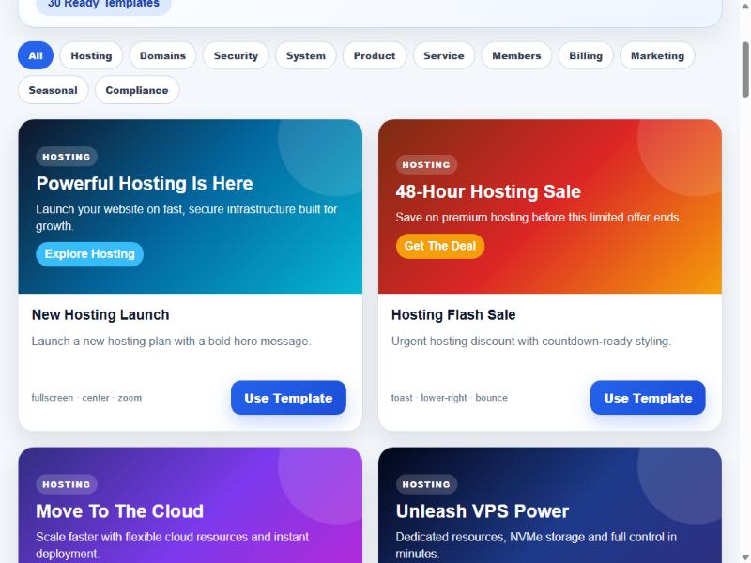Select the Product filter pill
Viewport: 751px width, 563px height.
coord(375,55)
